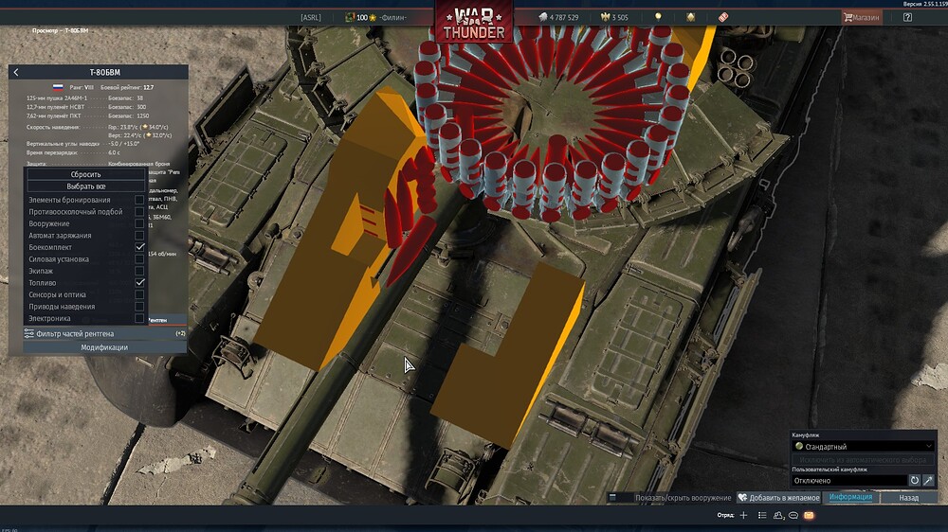Click the filter sliders icon

point(29,333)
